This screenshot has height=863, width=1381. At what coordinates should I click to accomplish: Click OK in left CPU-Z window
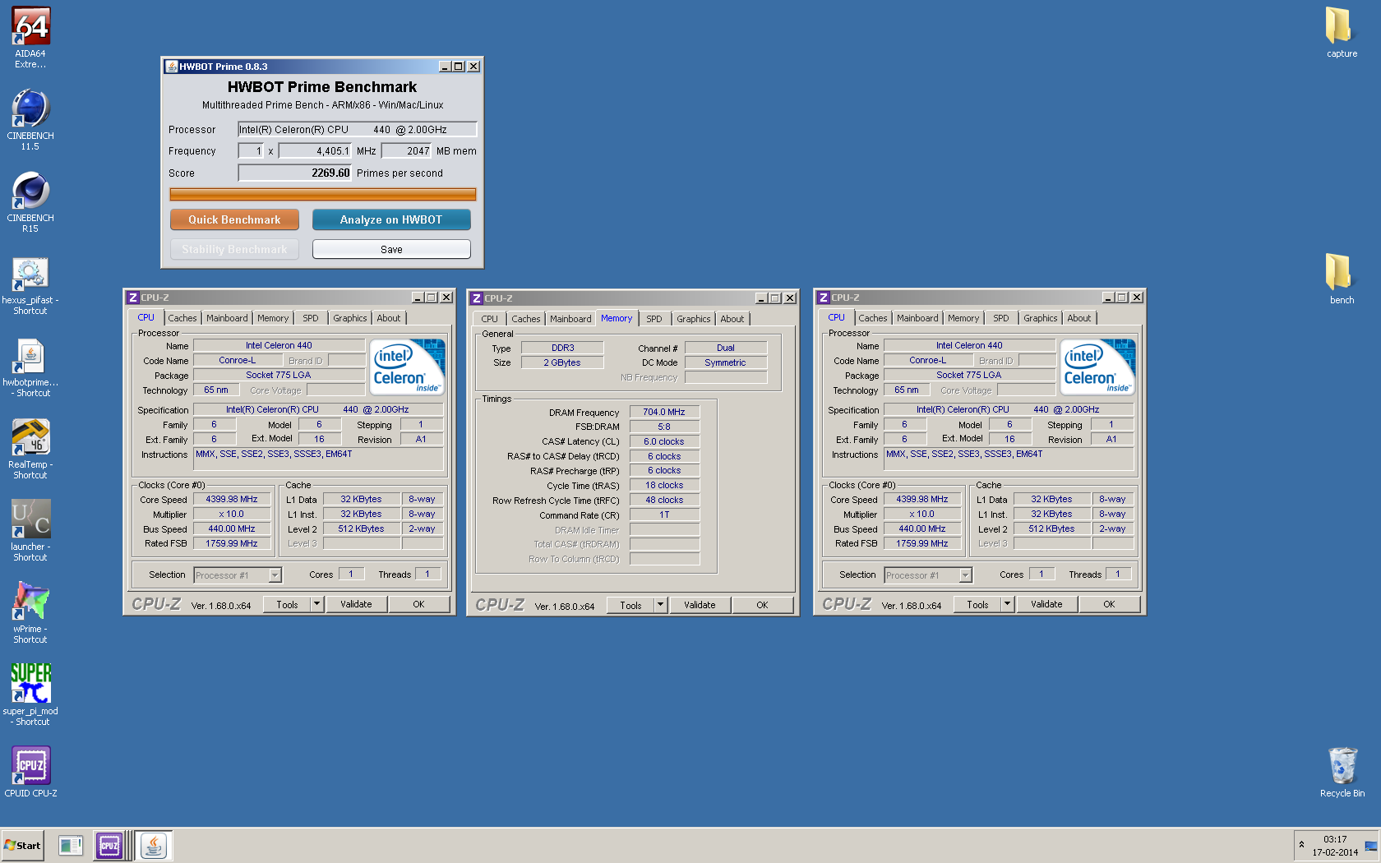(x=418, y=604)
